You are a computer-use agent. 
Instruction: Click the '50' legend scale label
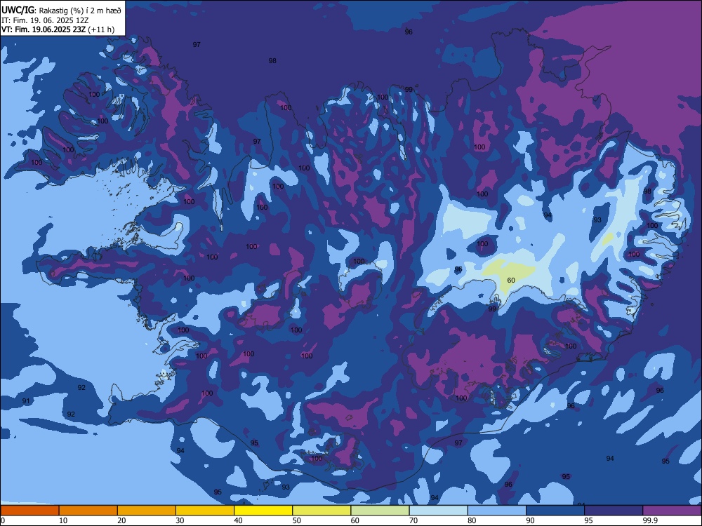point(297,520)
